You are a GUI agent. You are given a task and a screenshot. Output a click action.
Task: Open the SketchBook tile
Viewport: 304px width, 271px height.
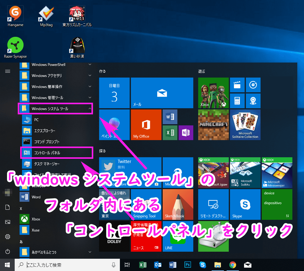tap(178, 204)
